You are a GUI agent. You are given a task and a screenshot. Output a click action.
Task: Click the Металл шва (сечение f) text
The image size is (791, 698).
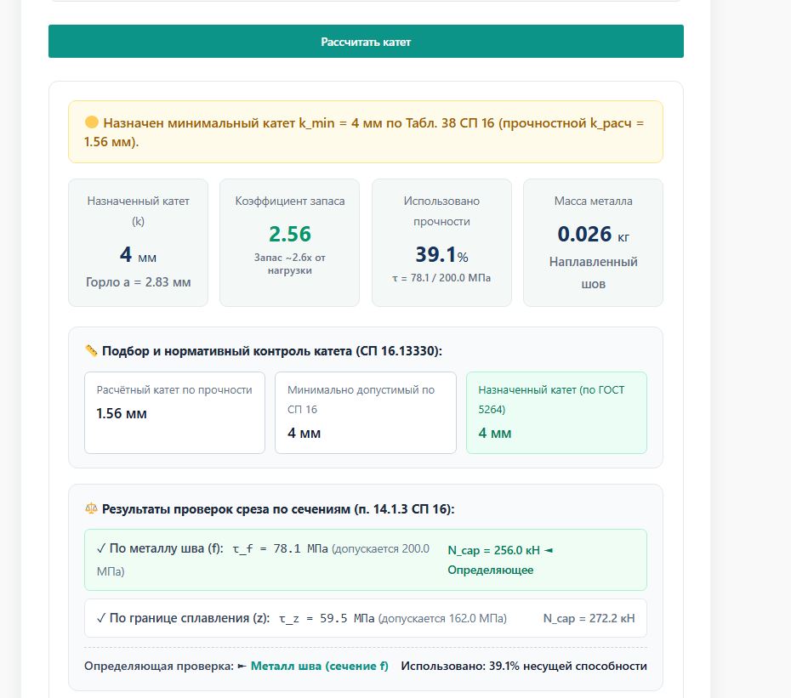[319, 666]
